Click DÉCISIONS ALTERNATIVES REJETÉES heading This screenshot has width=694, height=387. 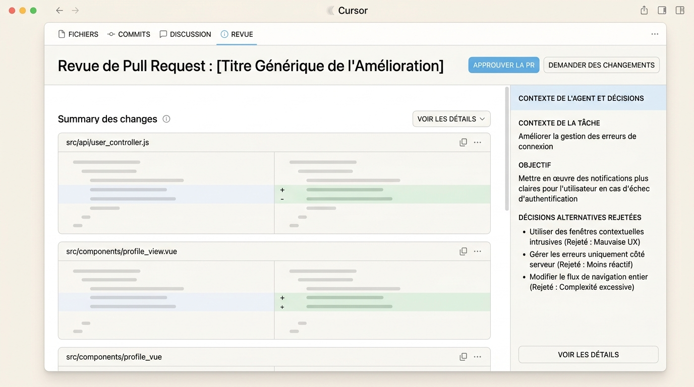coord(580,218)
